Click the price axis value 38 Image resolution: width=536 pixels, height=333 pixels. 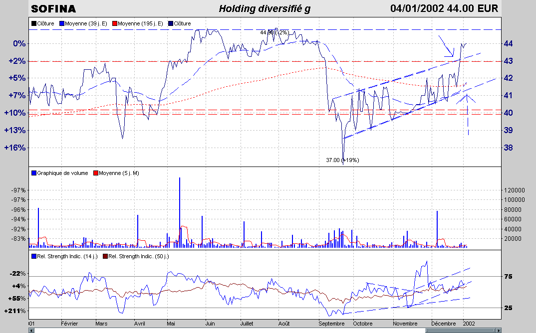[x=508, y=148]
